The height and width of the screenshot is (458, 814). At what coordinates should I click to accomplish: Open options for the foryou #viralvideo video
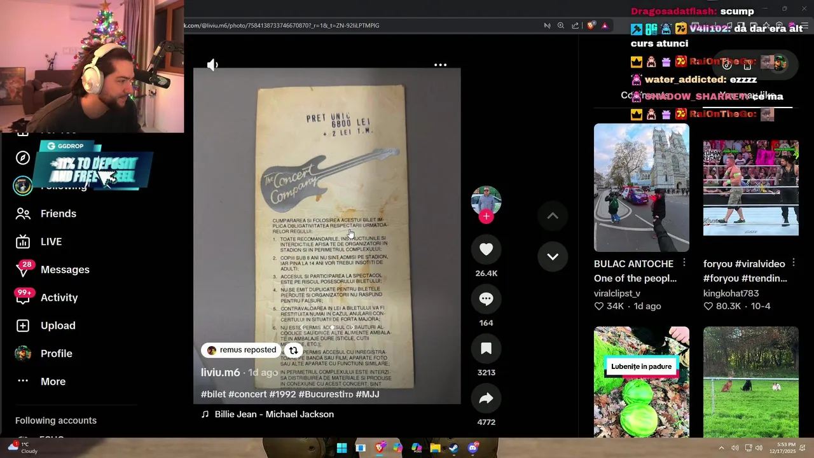[794, 263]
